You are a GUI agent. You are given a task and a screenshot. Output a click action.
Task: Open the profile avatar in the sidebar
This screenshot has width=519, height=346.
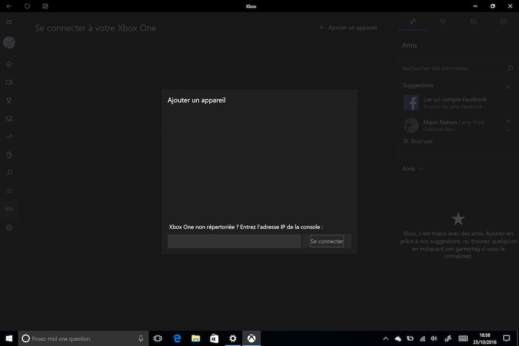click(x=9, y=43)
